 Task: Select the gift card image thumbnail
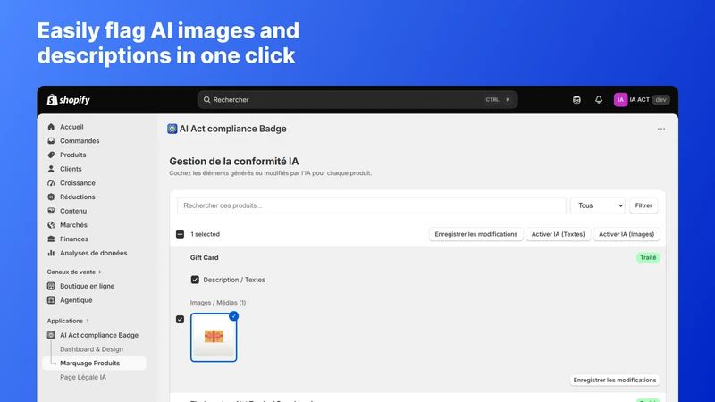(214, 338)
